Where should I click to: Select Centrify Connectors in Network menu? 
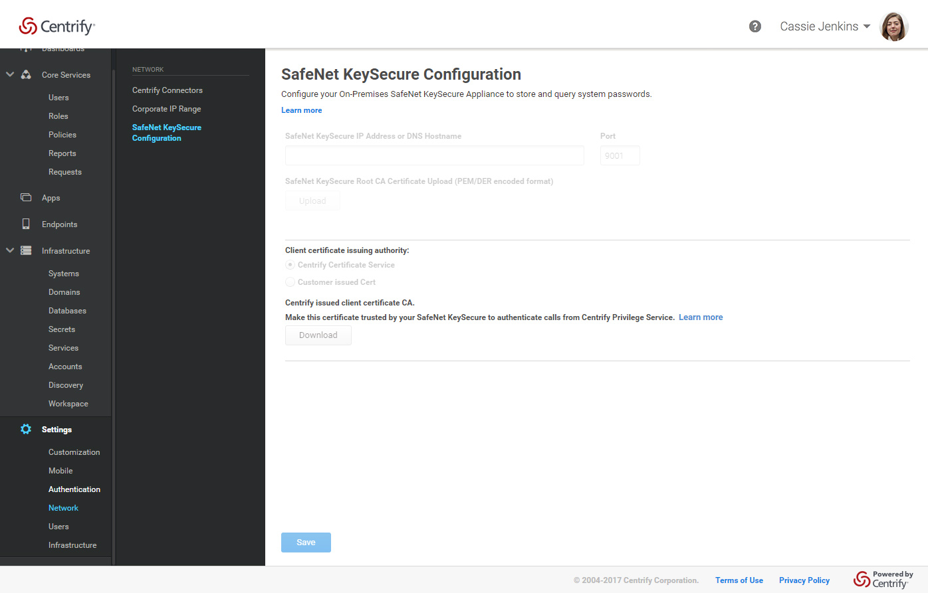[x=168, y=90]
